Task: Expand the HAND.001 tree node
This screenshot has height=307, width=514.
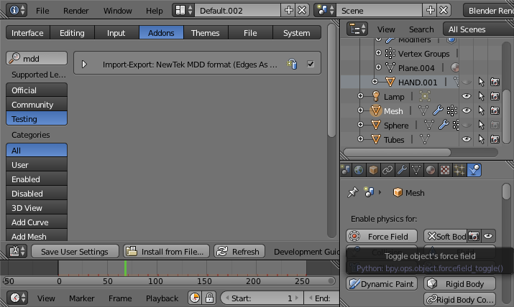Action: click(375, 81)
